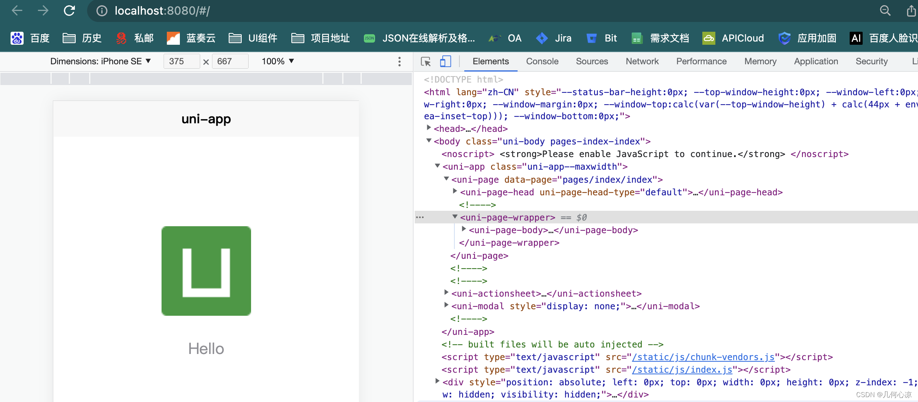Select the 'built files will be auto injected' comment

(553, 345)
